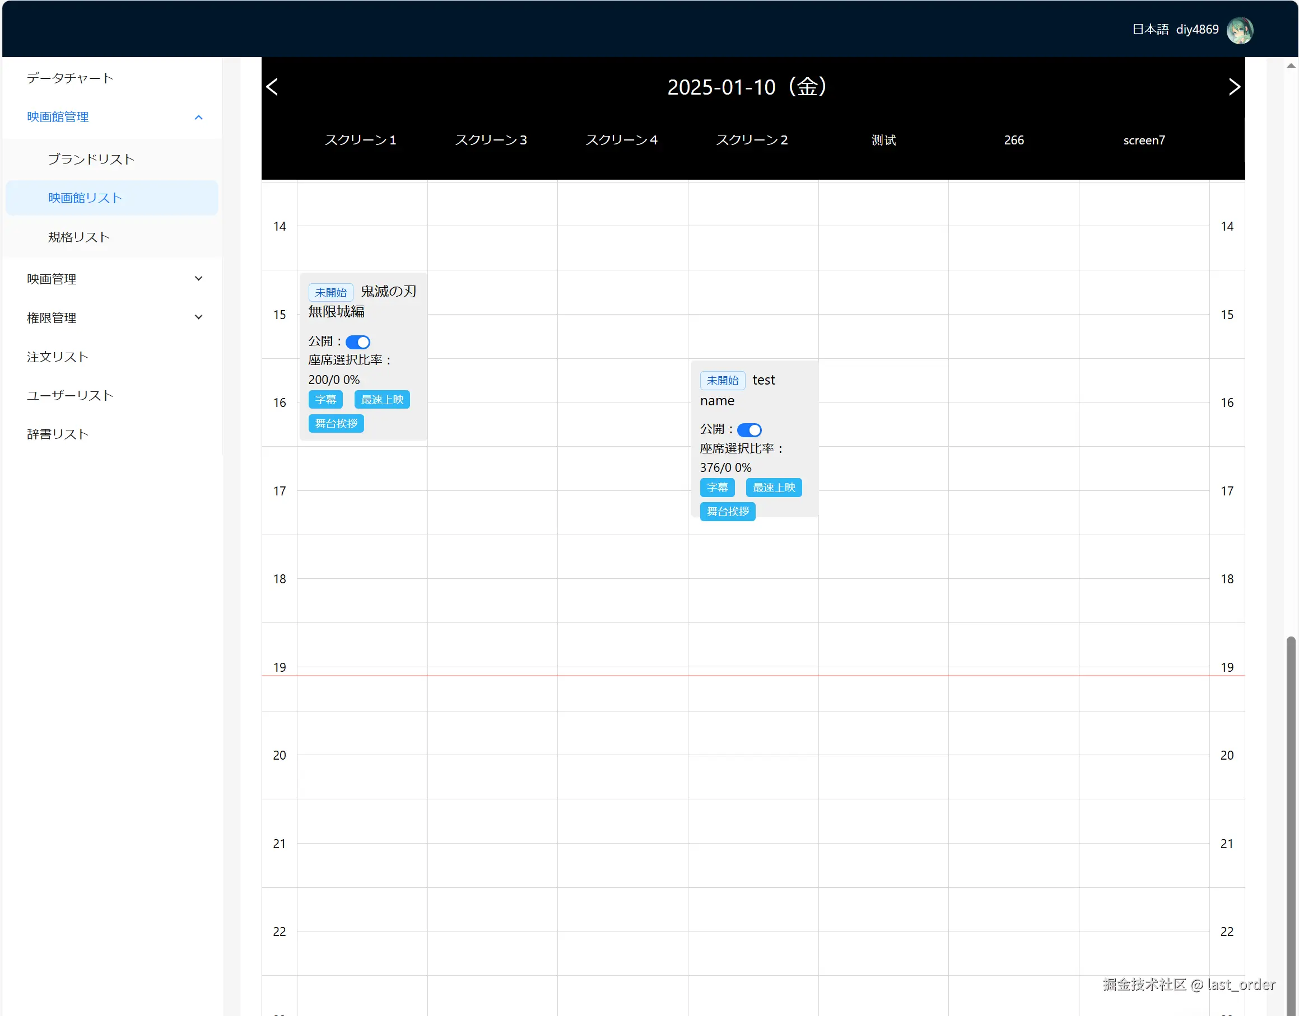Screen dimensions: 1299x1016
Task: Click 字幕 tag on 鬼滅の刃 showing
Action: 325,400
